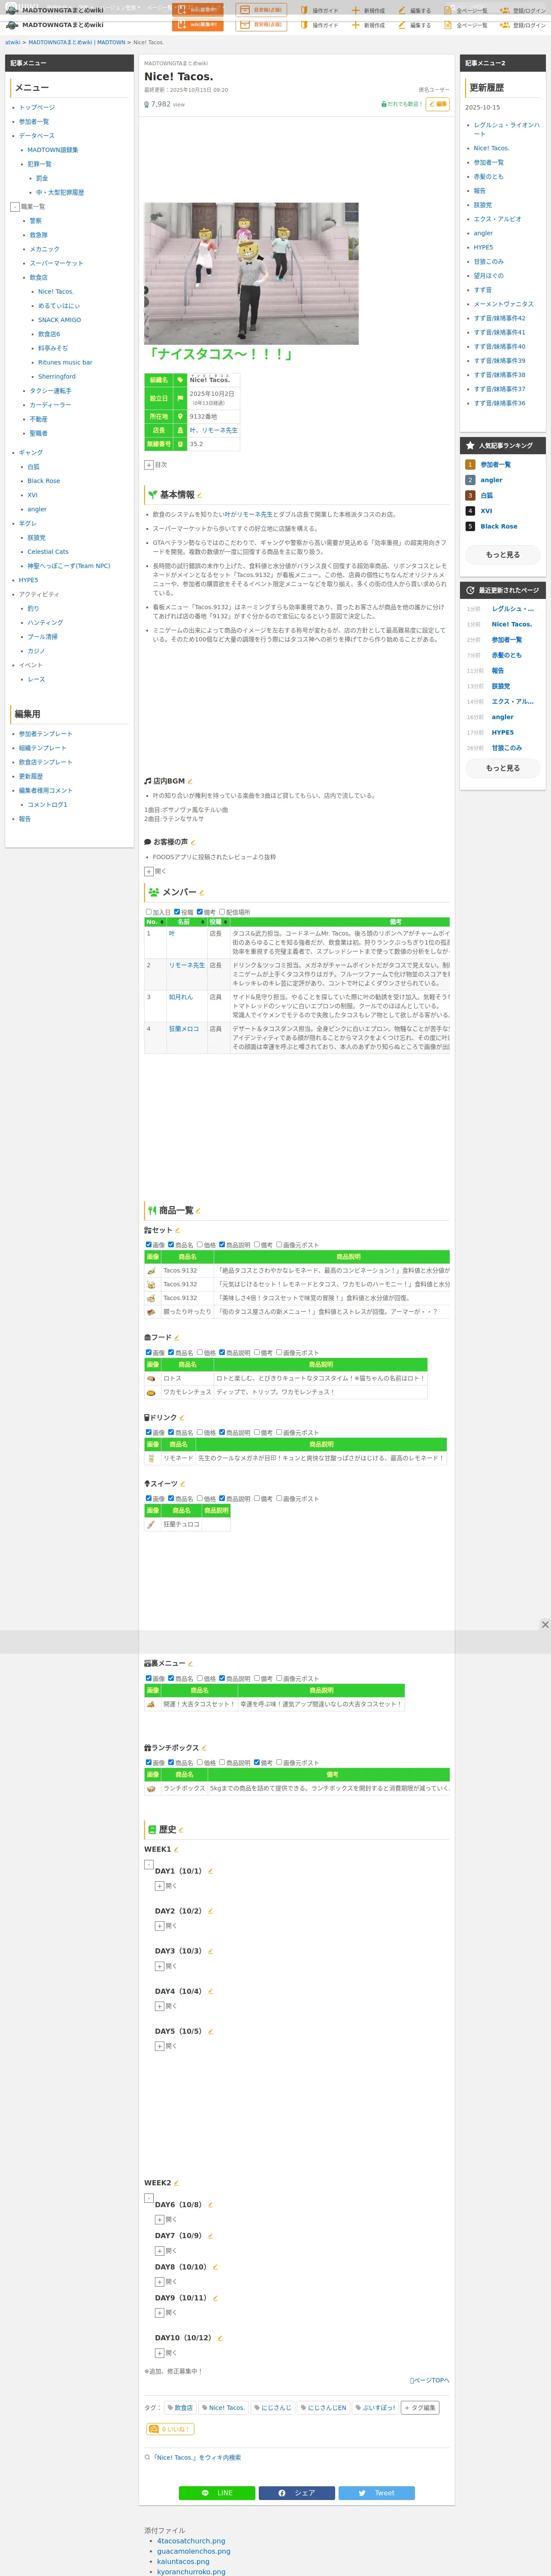Click the 登録/ログイン user icon in header

click(505, 25)
